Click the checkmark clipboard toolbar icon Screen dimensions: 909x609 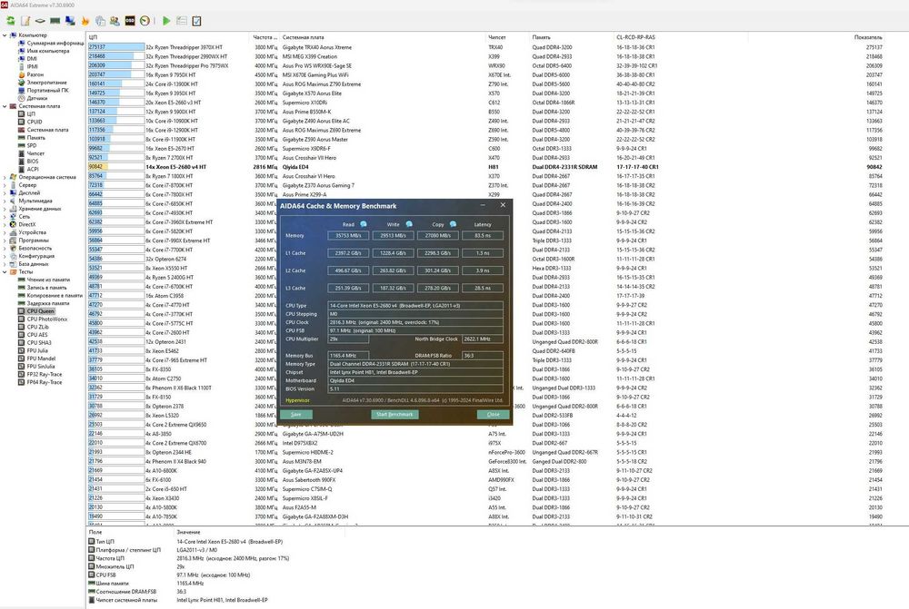tap(196, 21)
